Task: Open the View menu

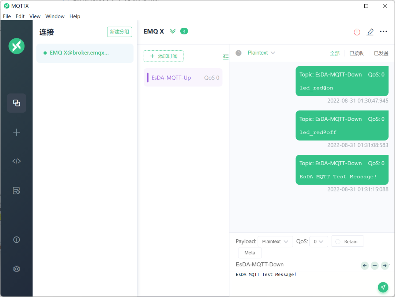Action: click(x=35, y=16)
